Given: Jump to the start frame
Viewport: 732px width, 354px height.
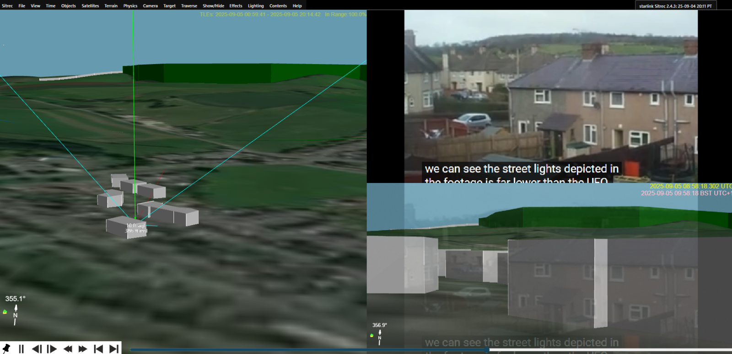Looking at the screenshot, I should pos(98,349).
